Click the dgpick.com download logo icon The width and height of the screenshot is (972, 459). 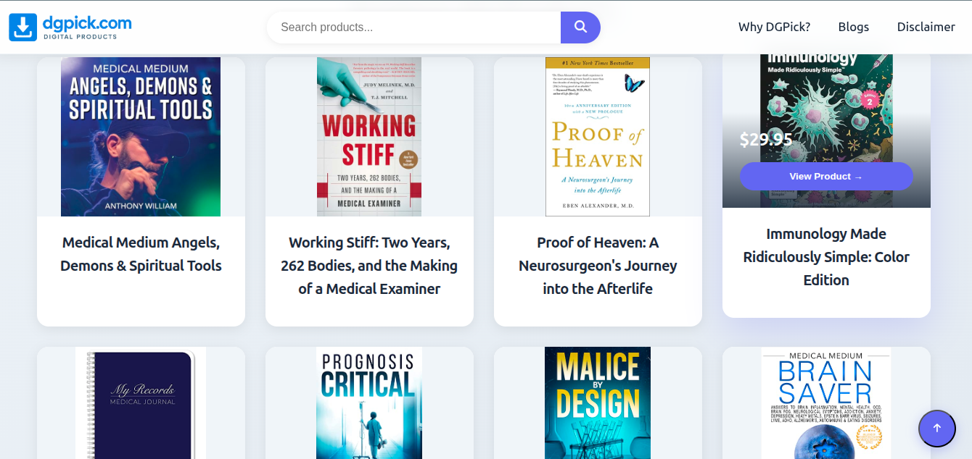(22, 28)
